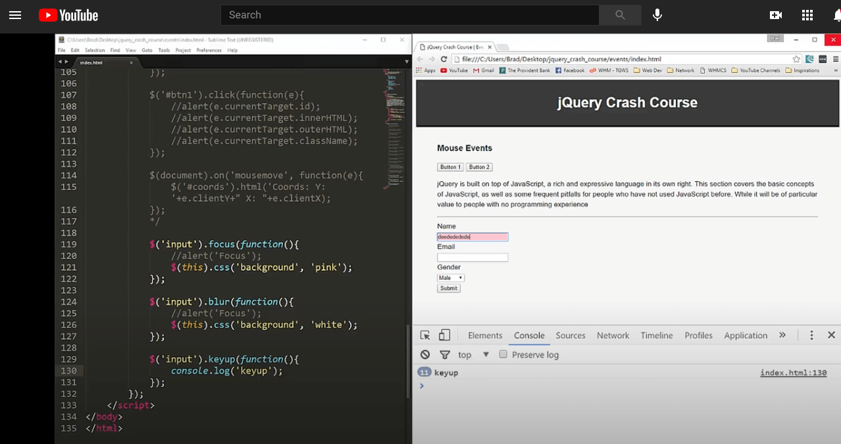The image size is (841, 444).
Task: Follow the index.html:130 source link
Action: click(793, 373)
